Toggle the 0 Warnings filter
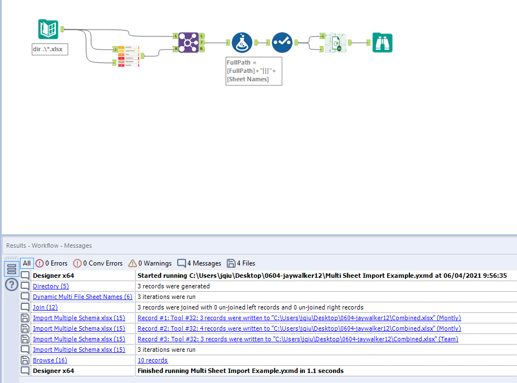517x383 pixels. pyautogui.click(x=150, y=263)
